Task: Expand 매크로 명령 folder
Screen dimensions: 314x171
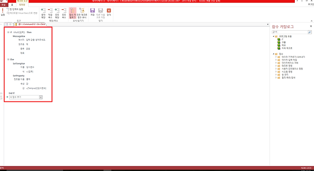Action: tap(276, 66)
